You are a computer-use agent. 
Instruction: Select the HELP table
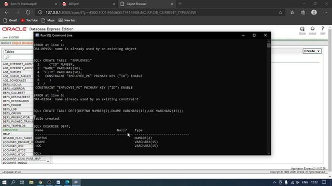tap(6, 134)
